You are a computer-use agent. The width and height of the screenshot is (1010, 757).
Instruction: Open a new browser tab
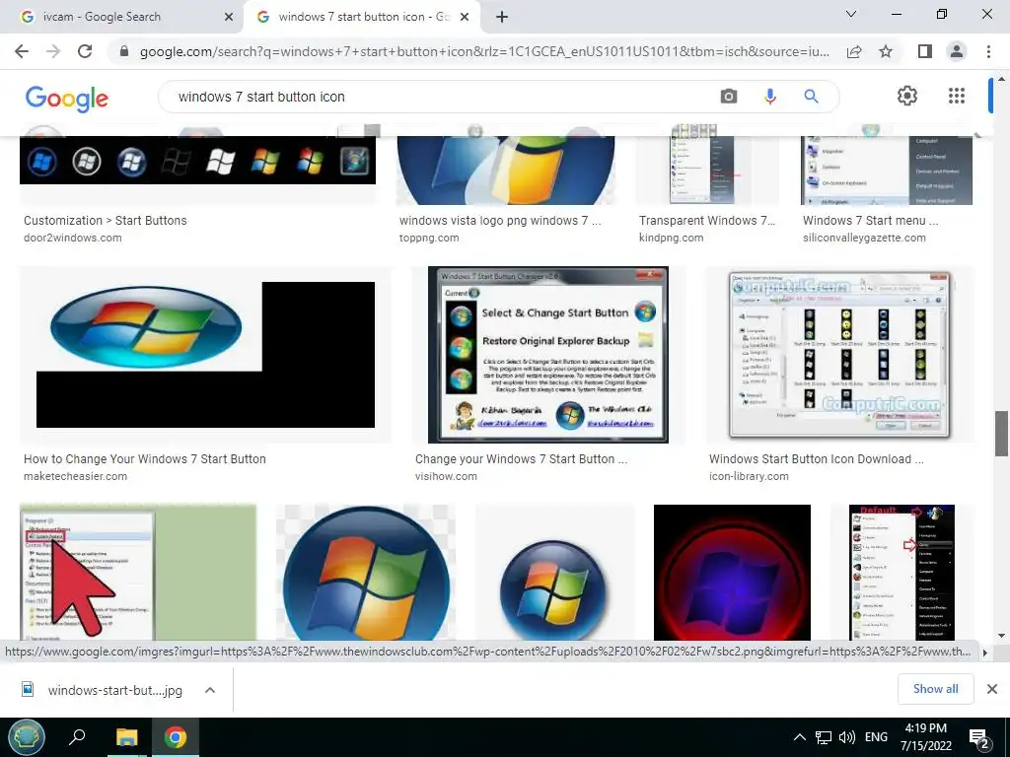pos(502,17)
